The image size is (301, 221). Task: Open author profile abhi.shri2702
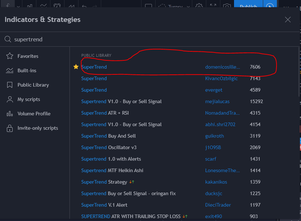click(220, 124)
